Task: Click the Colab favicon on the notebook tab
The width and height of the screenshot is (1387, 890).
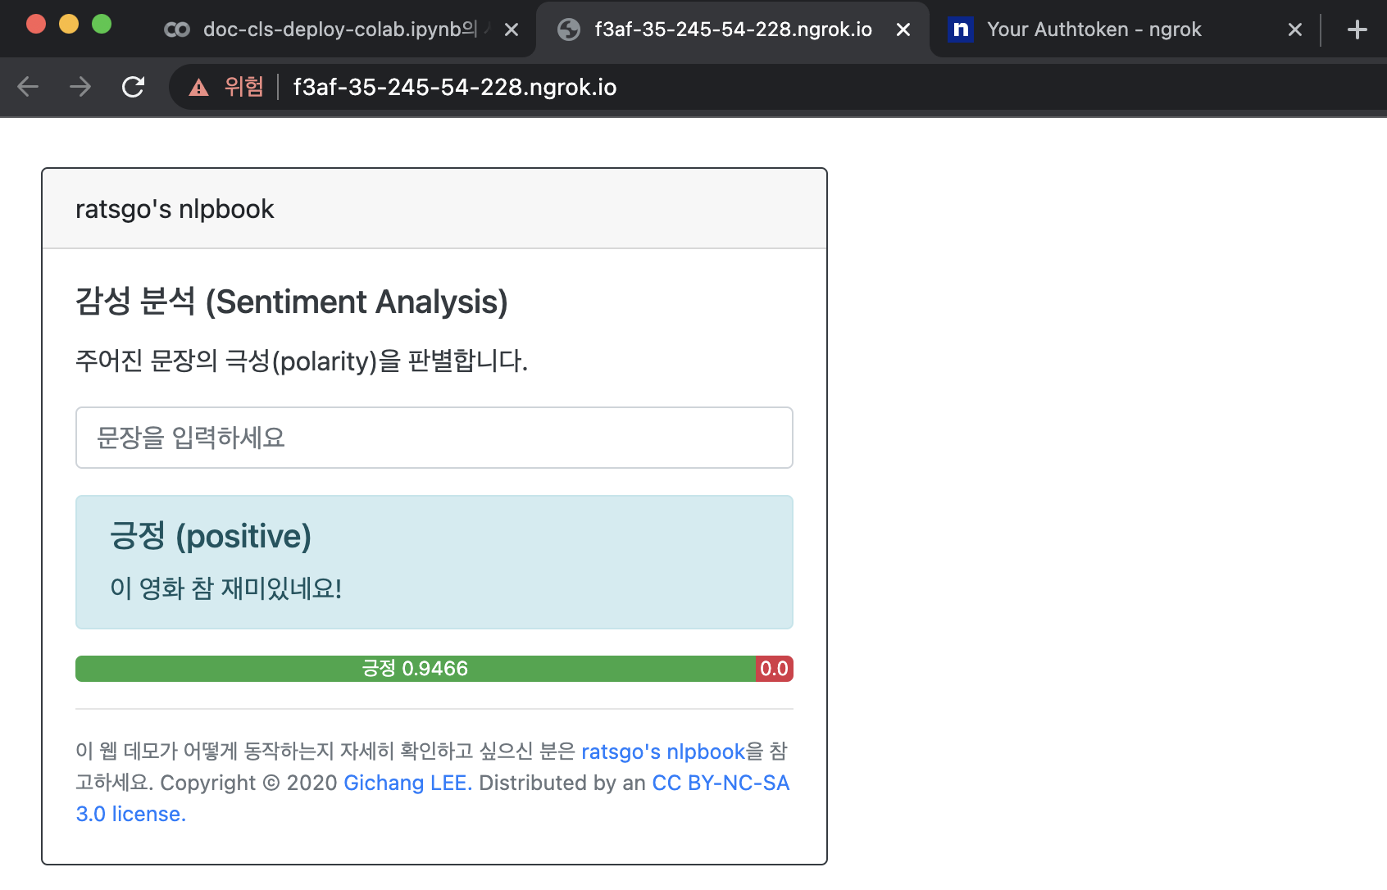Action: coord(176,29)
